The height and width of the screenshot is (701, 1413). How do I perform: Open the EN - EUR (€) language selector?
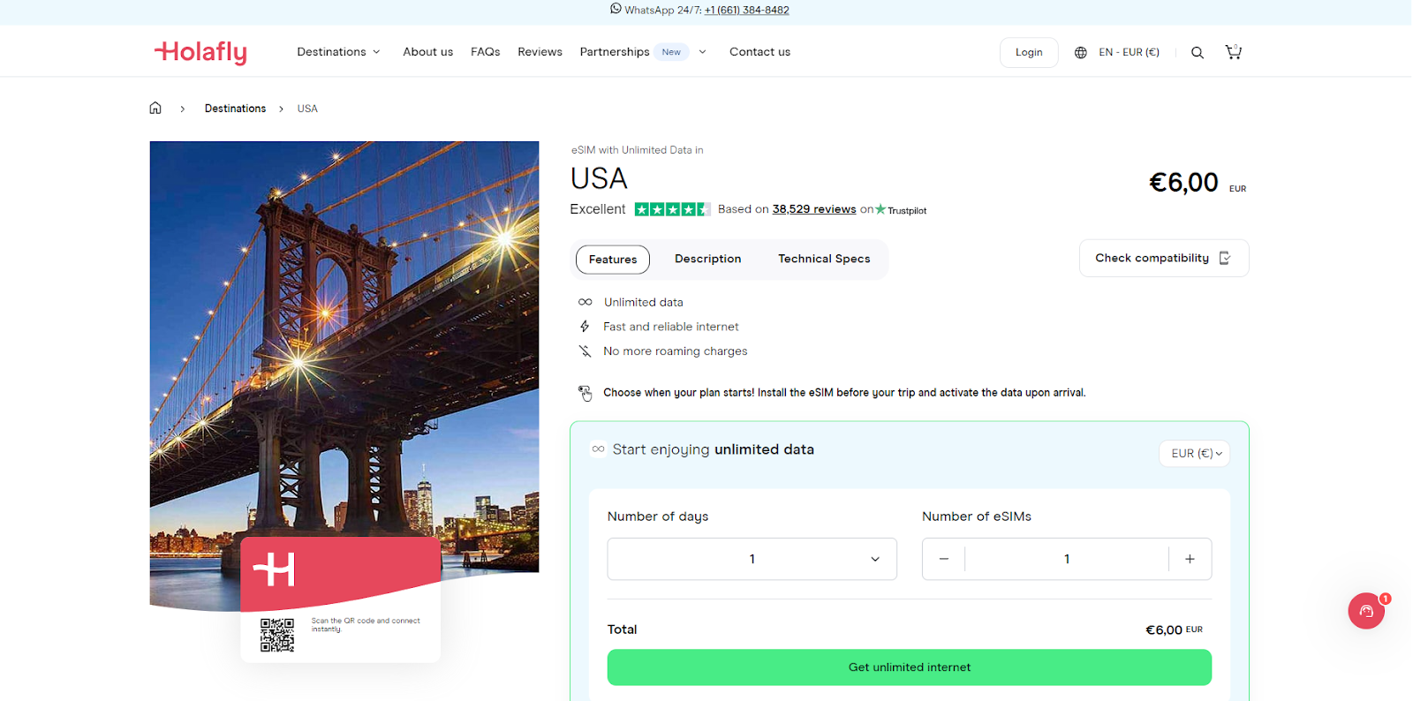tap(1129, 52)
